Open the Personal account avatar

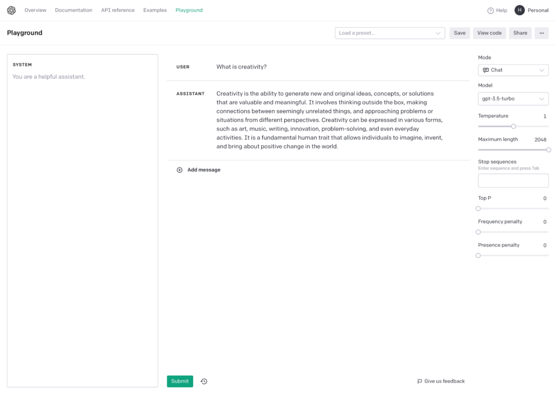point(519,10)
